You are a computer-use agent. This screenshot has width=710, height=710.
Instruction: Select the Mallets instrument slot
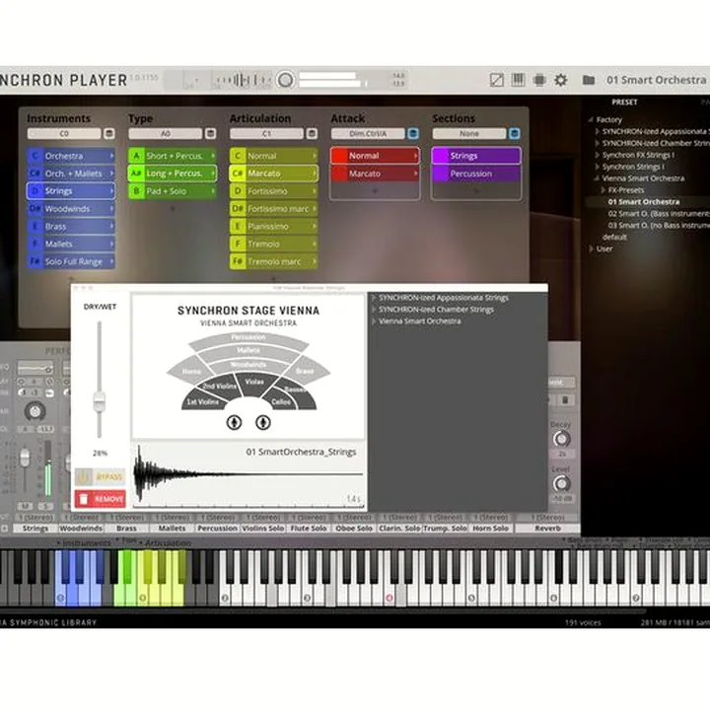71,245
